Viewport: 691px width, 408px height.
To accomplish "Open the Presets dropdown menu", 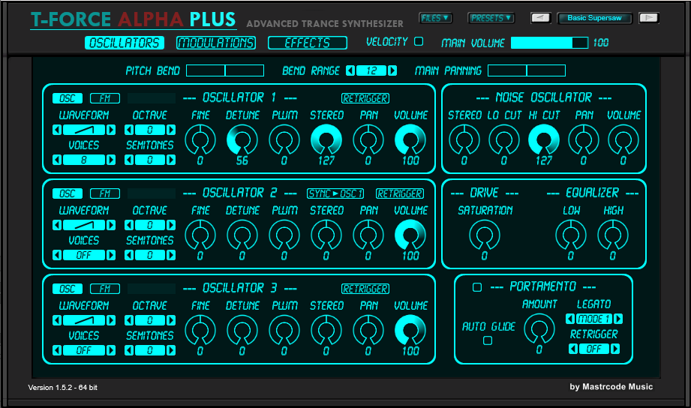I will point(491,18).
